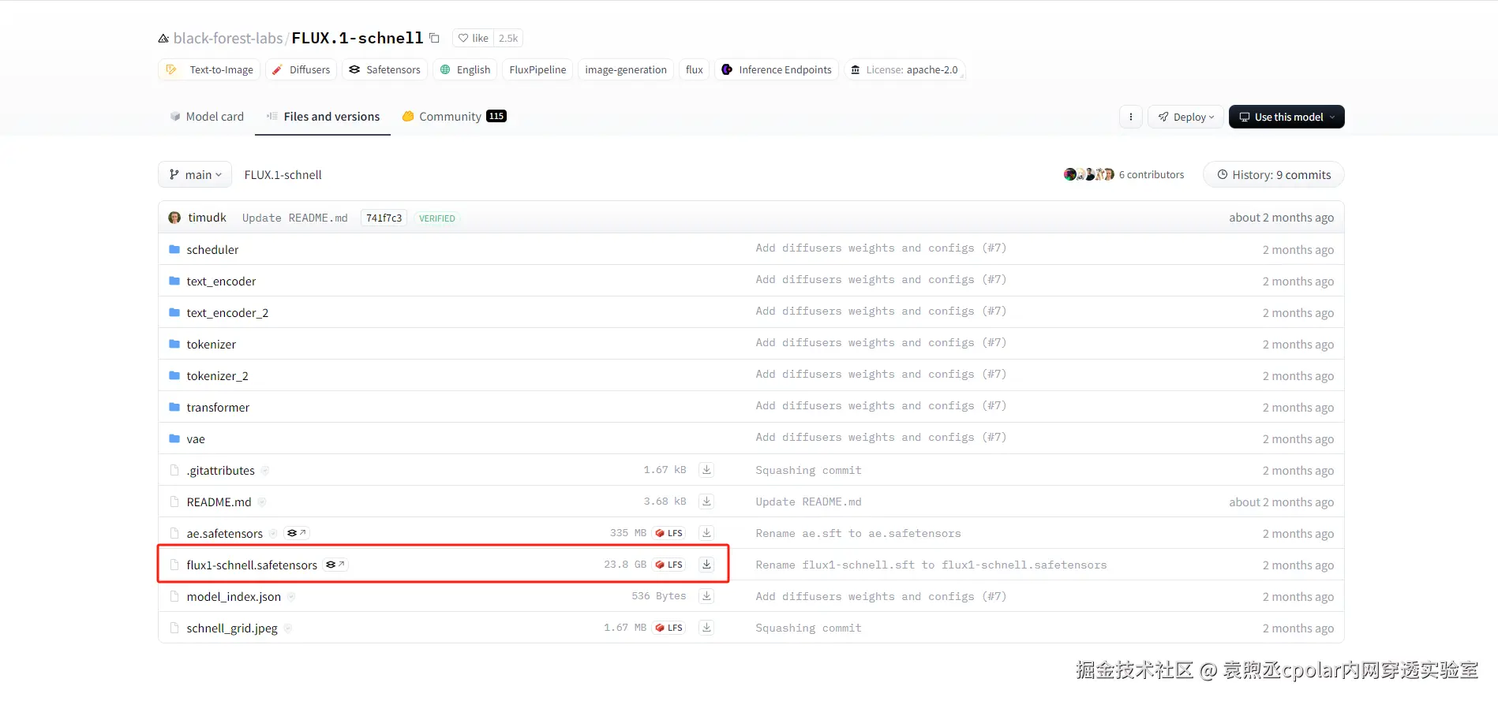Open the schnell_grid.jpeg file

[232, 628]
